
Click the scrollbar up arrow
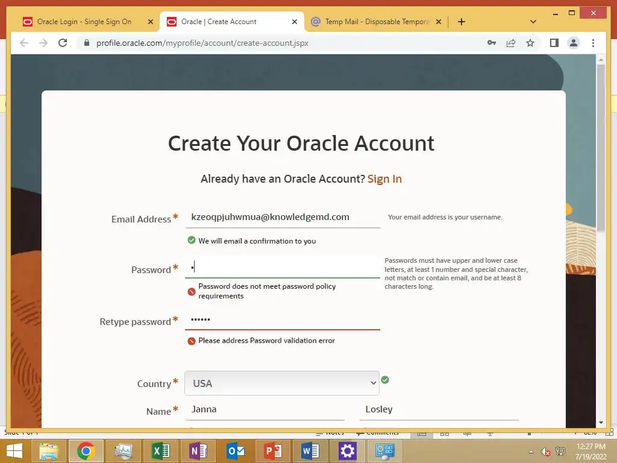pos(601,60)
